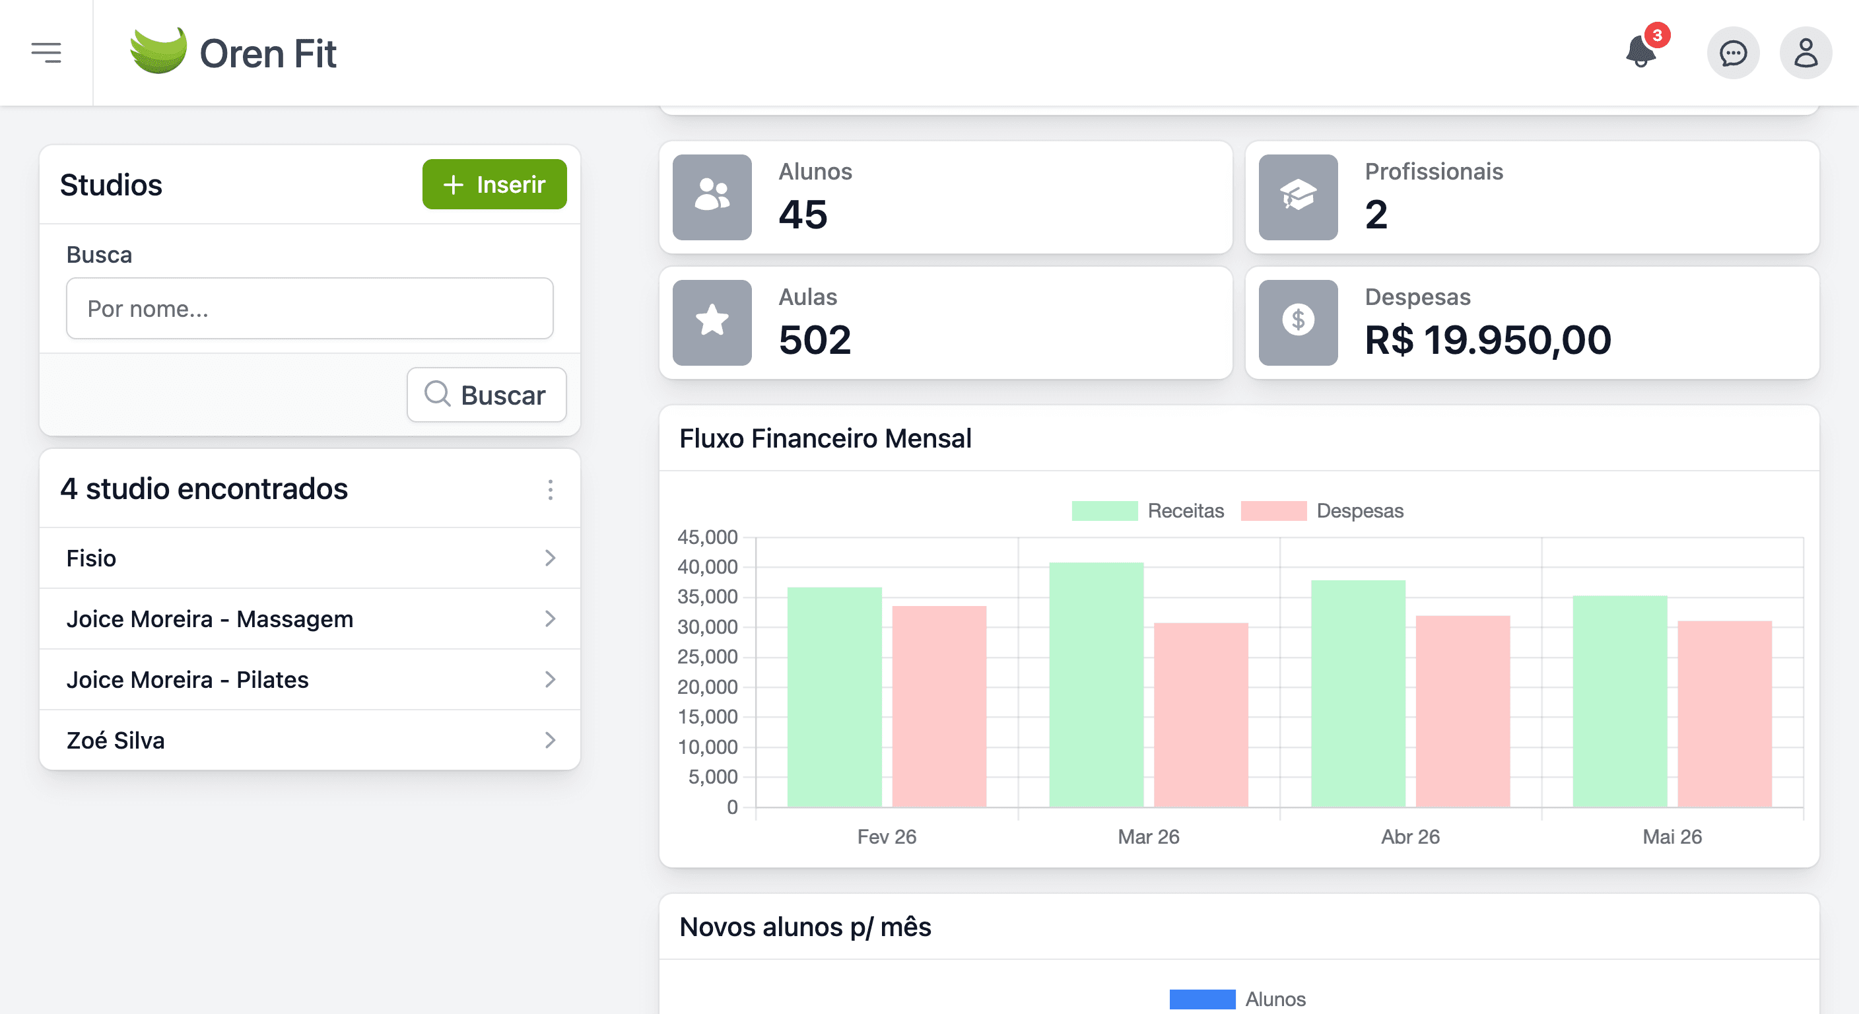The image size is (1859, 1014).
Task: Click the Profissionais graduation cap icon
Action: click(1298, 196)
